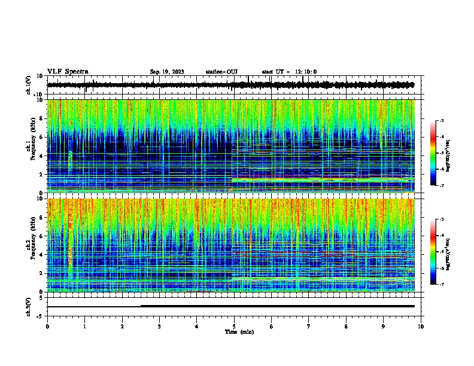Image resolution: width=474 pixels, height=366 pixels.
Task: Click the bright burst near 0.6 min in ch.2 spectrogram
Action: 71,239
